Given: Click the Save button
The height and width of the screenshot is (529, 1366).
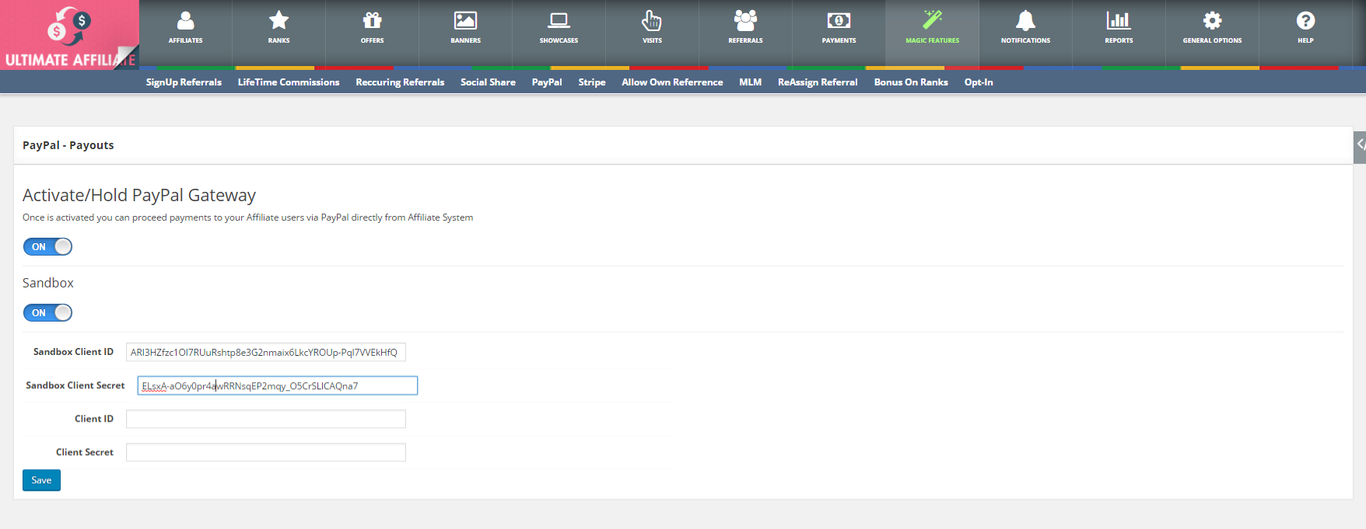Looking at the screenshot, I should click(x=41, y=480).
